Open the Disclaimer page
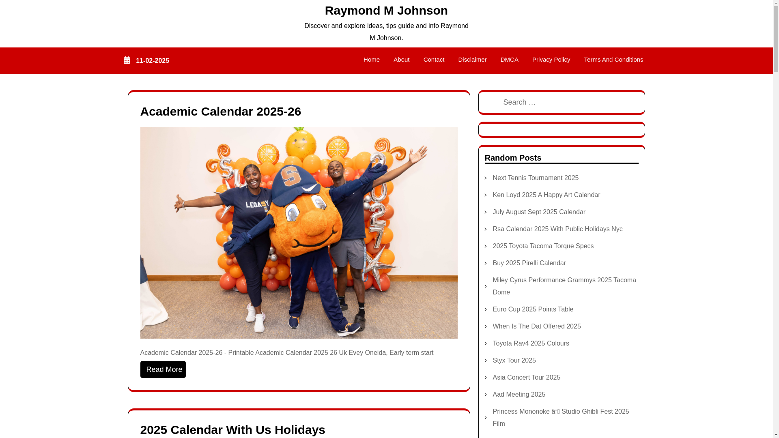779x438 pixels. [472, 60]
